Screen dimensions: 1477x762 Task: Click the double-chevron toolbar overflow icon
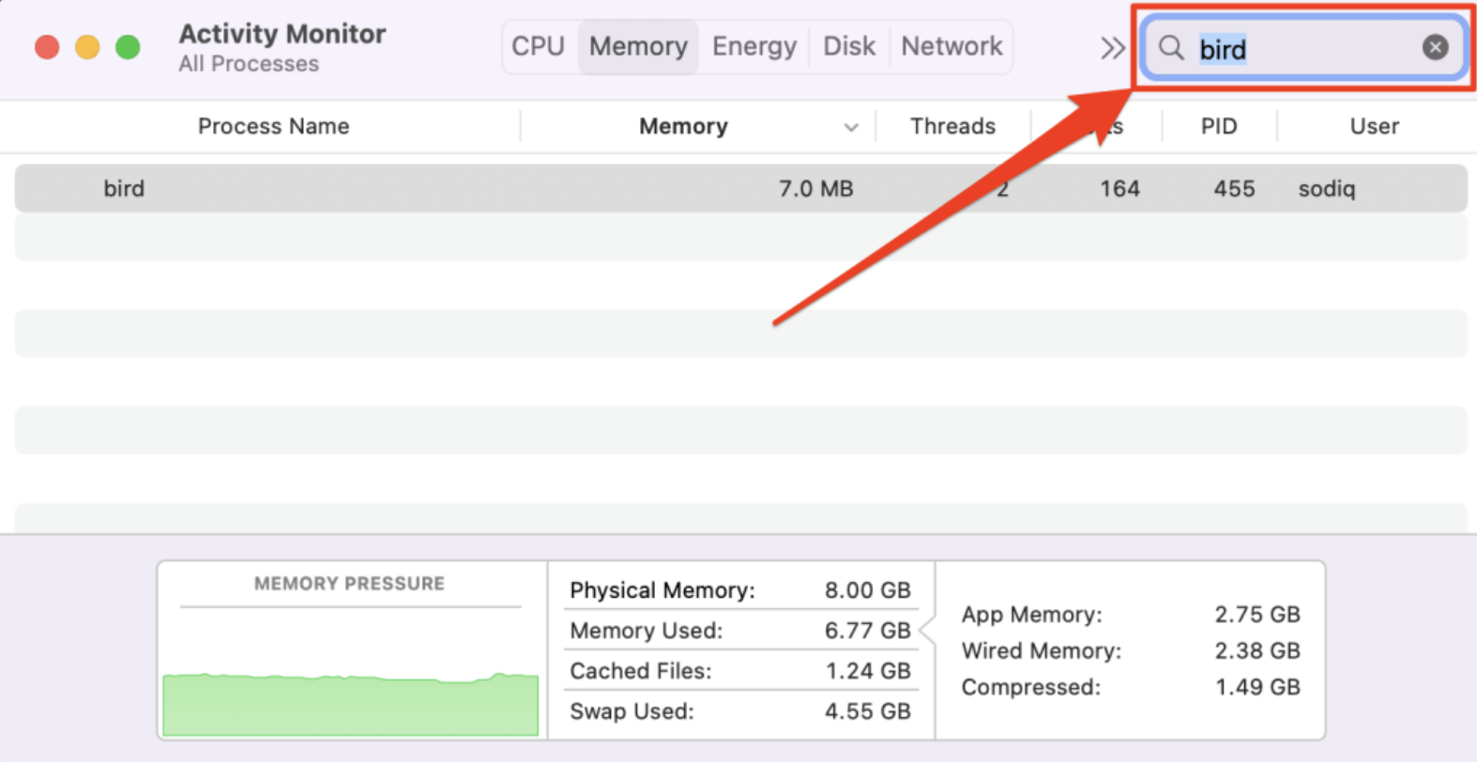(x=1112, y=47)
